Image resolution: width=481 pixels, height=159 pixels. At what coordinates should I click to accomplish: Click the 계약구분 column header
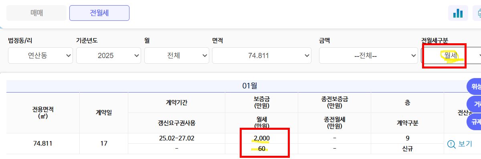[408, 123]
